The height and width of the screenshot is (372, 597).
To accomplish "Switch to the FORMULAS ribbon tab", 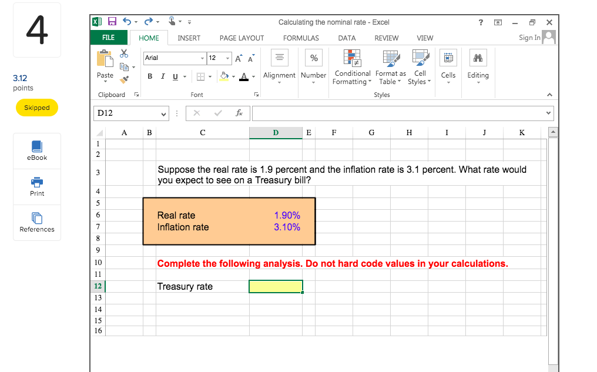I will [x=301, y=38].
